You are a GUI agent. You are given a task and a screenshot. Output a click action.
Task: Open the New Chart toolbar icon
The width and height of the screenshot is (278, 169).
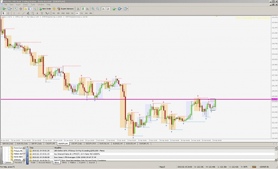pos(4,9)
